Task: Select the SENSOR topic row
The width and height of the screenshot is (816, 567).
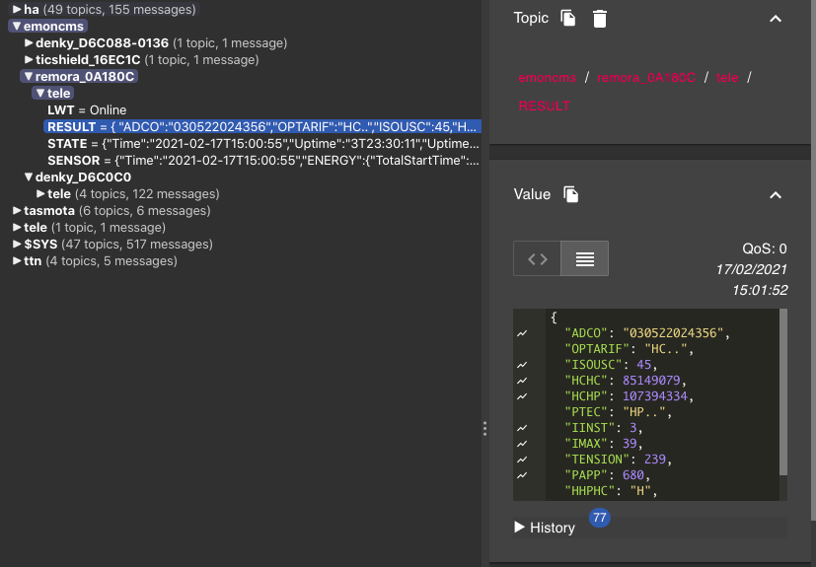Action: point(263,160)
